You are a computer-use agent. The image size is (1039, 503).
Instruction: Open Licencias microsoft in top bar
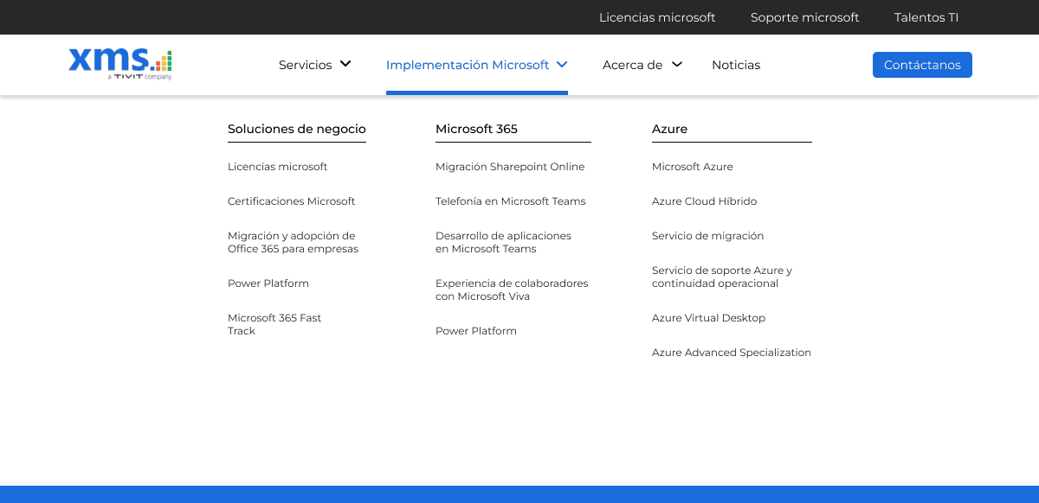point(657,17)
